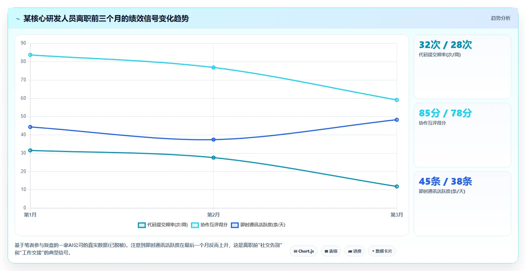Click the trend icon beside the chart title
Image resolution: width=526 pixels, height=271 pixels.
pyautogui.click(x=18, y=19)
